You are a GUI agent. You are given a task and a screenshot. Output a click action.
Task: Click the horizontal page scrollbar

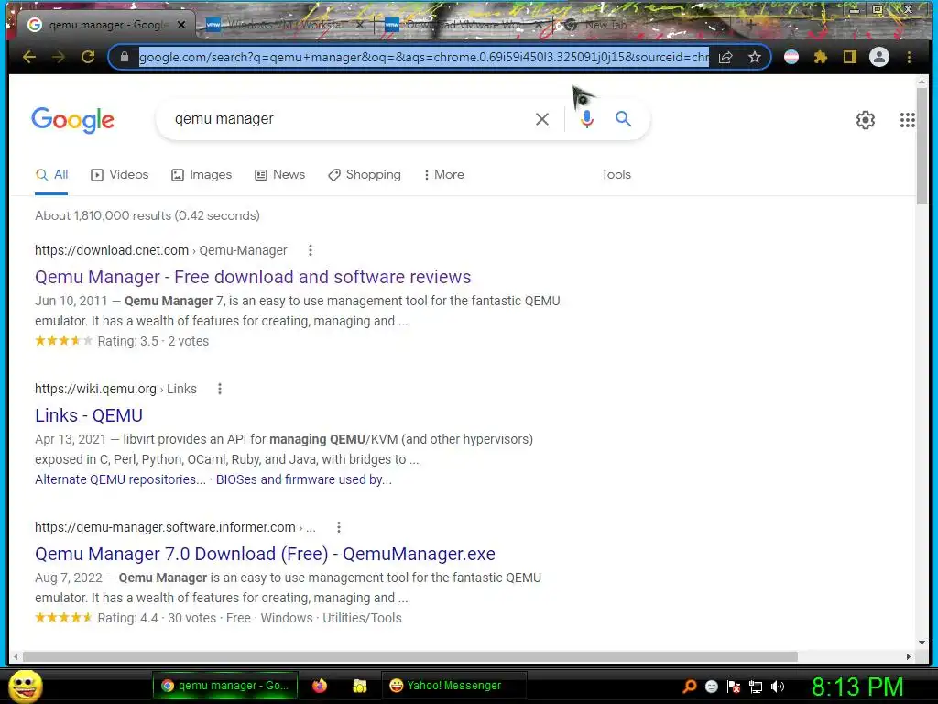[x=409, y=656]
